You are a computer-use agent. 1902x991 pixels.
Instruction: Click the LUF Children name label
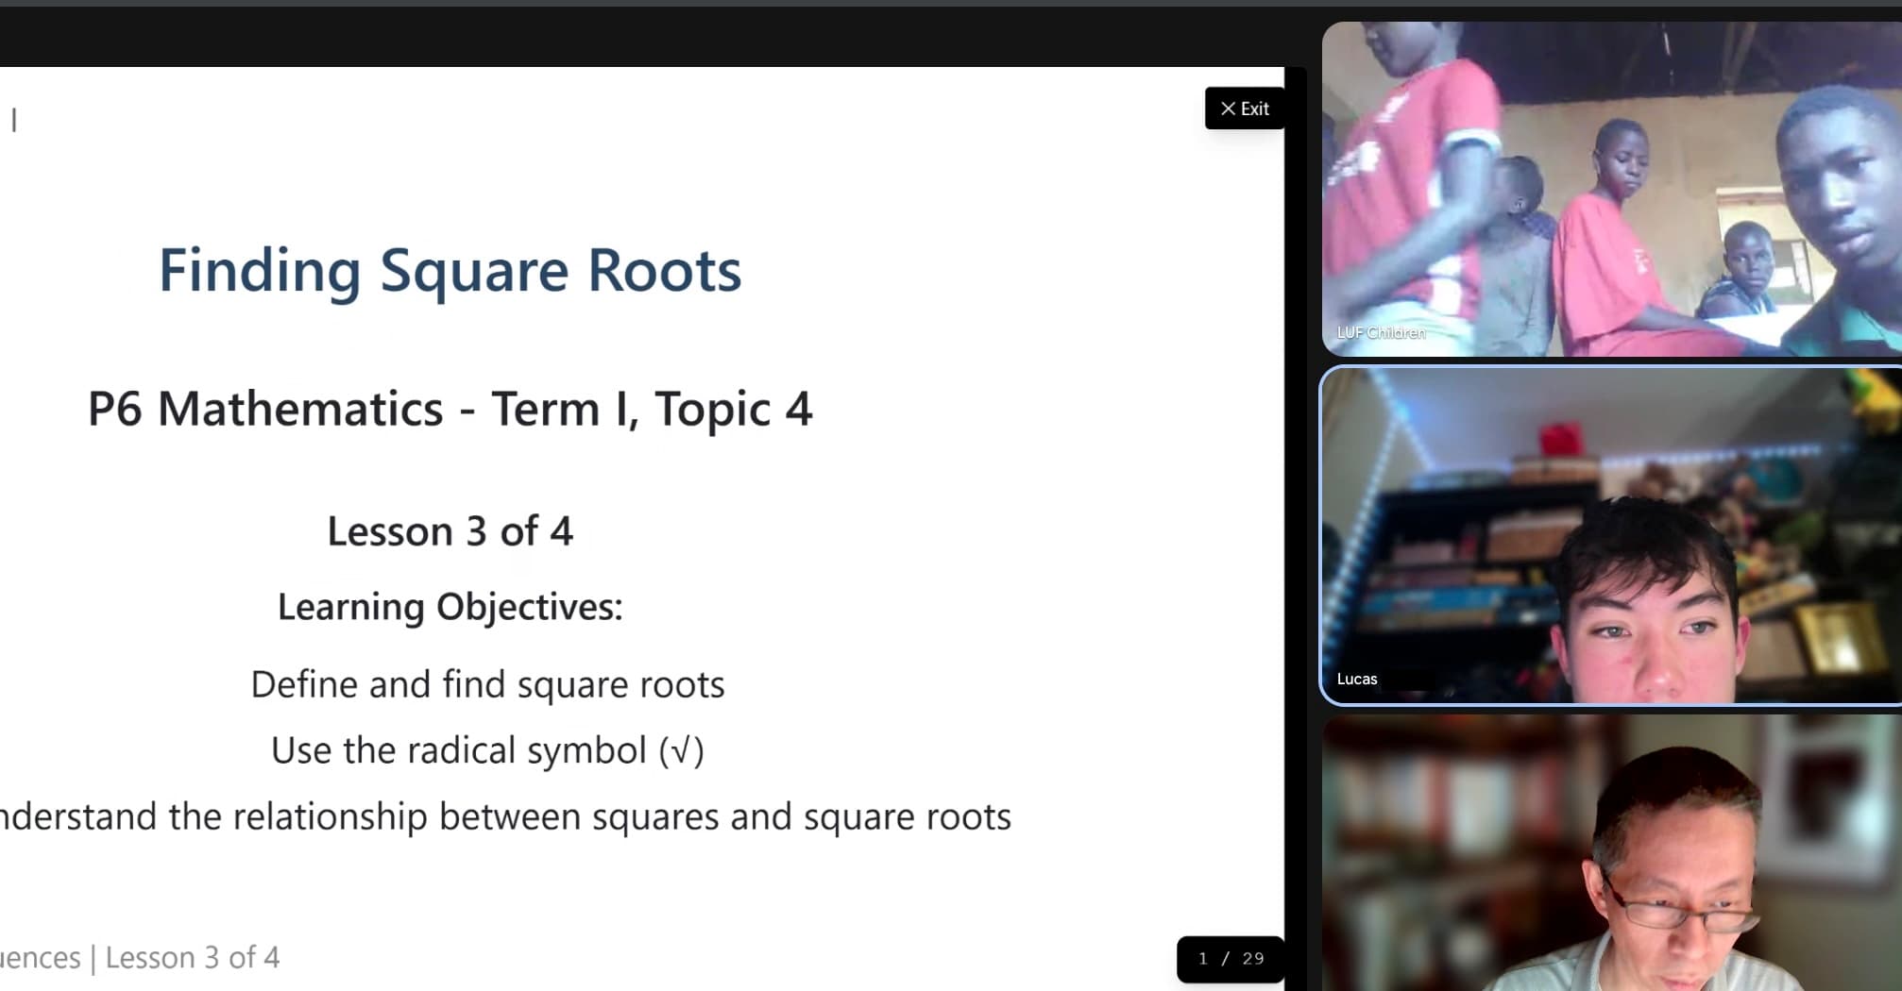click(x=1381, y=332)
